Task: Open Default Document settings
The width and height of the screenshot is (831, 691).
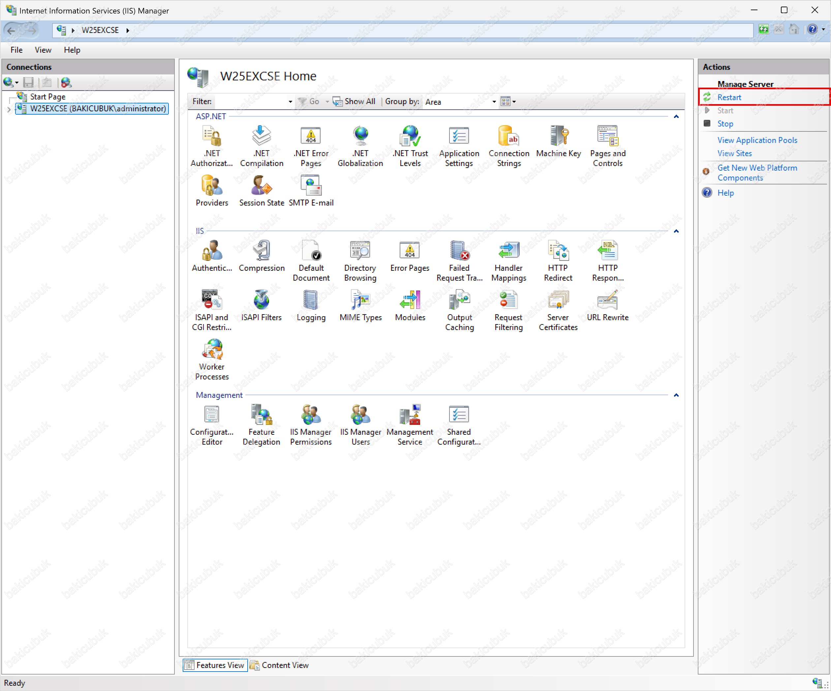Action: [311, 261]
